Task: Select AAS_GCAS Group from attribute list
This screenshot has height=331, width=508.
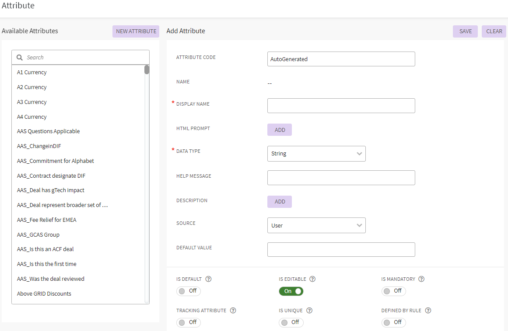Action: (x=38, y=234)
